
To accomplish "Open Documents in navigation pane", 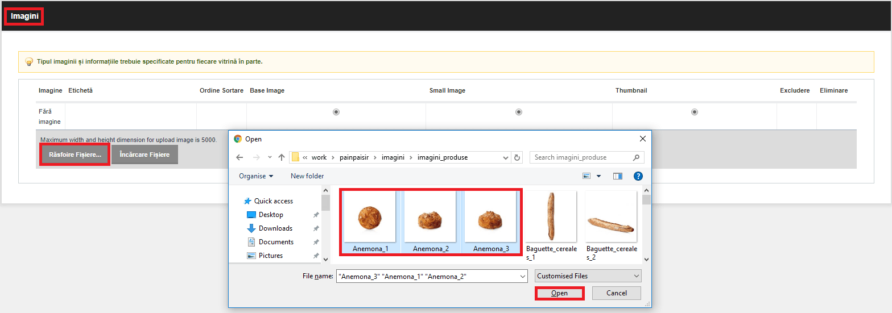I will (x=276, y=242).
